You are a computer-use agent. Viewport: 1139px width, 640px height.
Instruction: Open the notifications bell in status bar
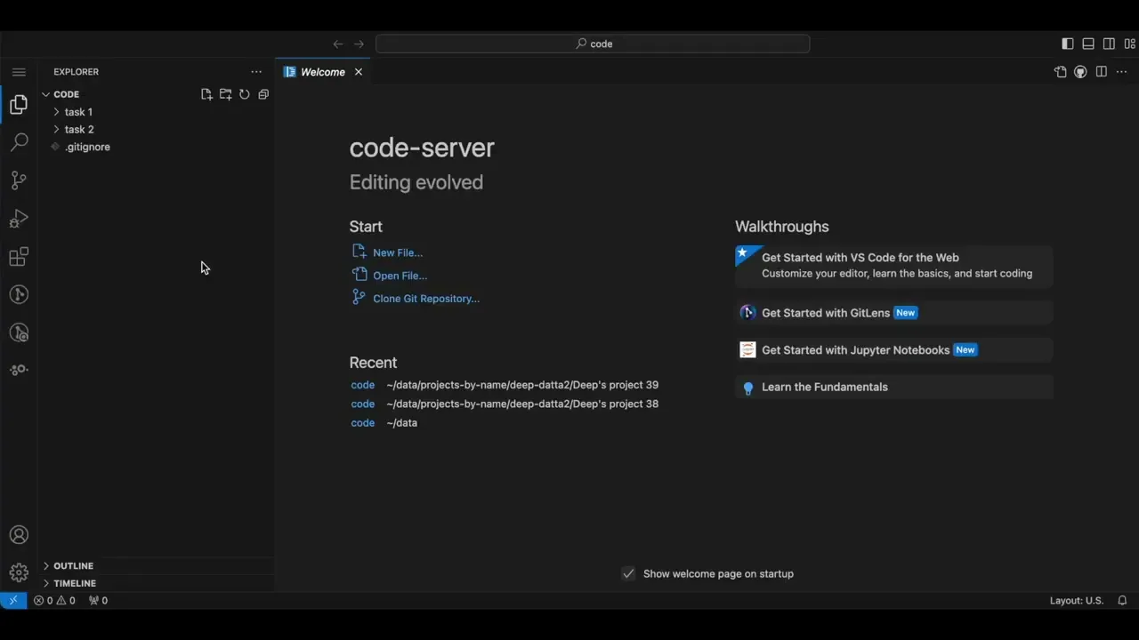pyautogui.click(x=1122, y=600)
